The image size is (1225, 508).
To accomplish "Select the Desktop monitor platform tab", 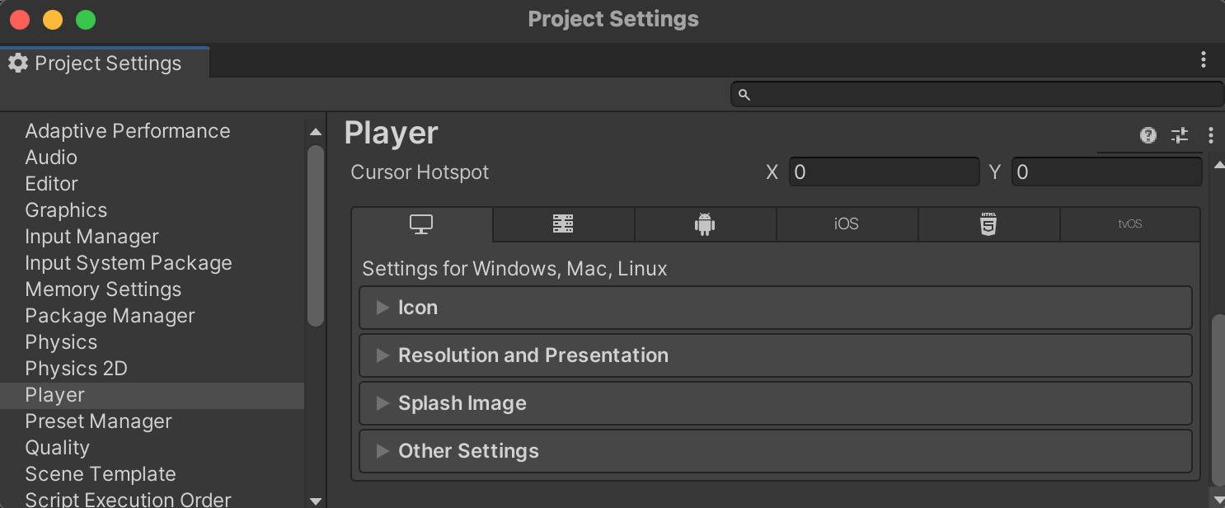I will pyautogui.click(x=421, y=224).
